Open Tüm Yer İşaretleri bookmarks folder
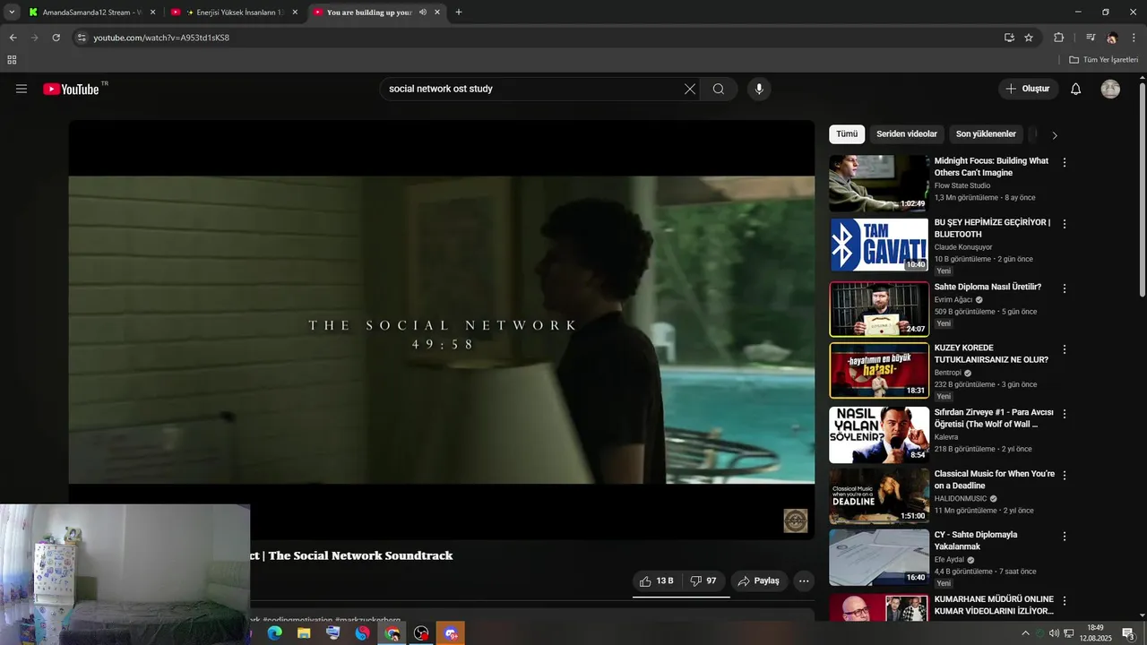This screenshot has width=1147, height=645. [1104, 60]
